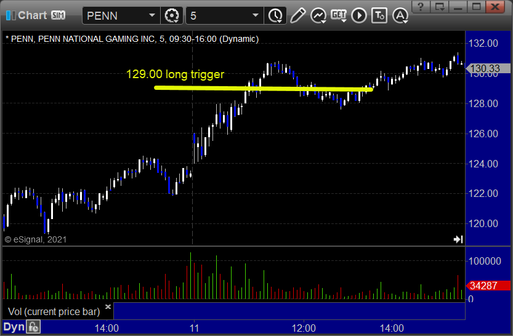
Task: Click the Vol (current price bar) label
Action: (x=54, y=311)
